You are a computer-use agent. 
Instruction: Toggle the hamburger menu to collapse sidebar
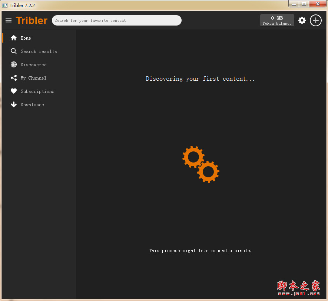(x=9, y=20)
